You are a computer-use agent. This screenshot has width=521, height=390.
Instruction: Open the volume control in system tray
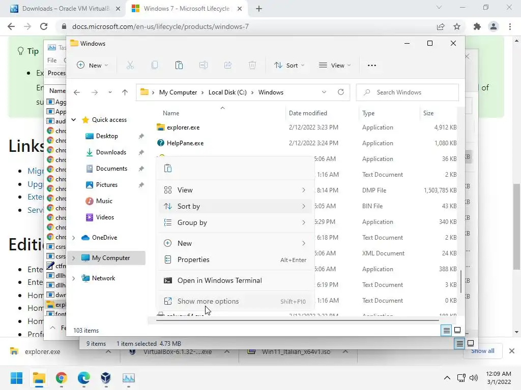[x=474, y=378]
